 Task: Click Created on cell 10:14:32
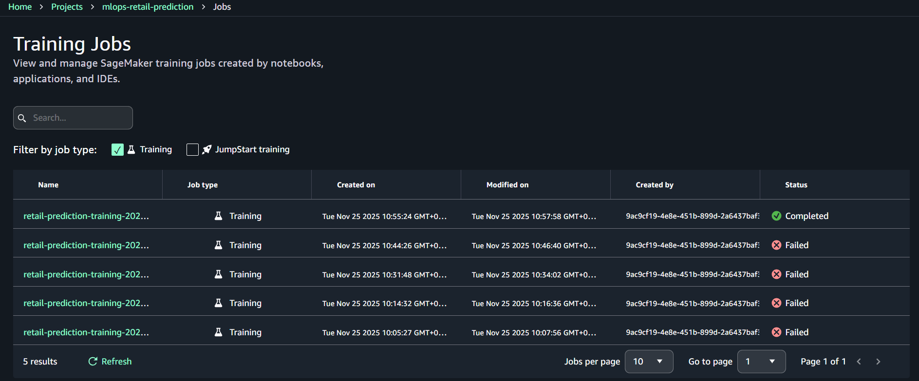384,304
